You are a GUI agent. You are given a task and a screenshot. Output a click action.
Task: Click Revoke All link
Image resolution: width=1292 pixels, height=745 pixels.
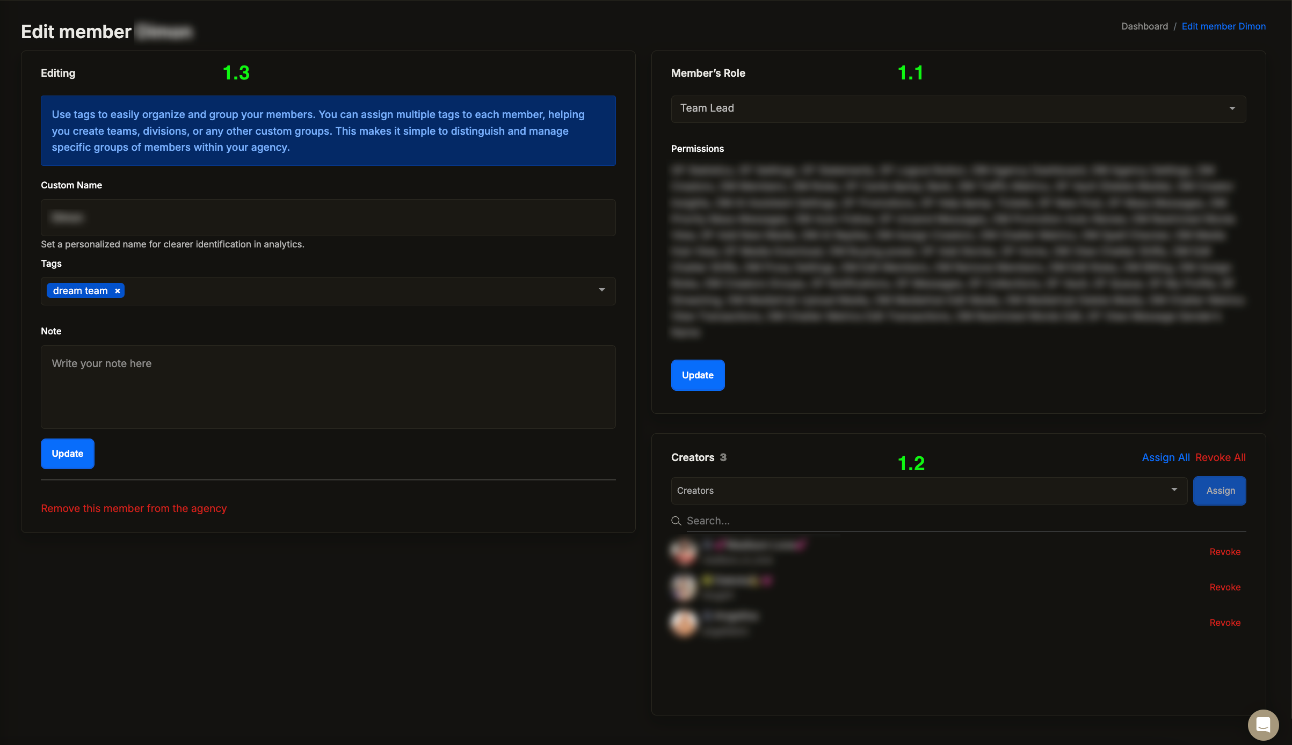1220,457
